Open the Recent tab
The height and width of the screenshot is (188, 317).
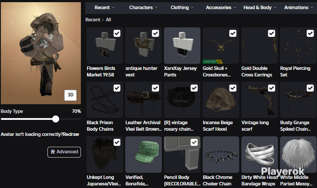[102, 7]
